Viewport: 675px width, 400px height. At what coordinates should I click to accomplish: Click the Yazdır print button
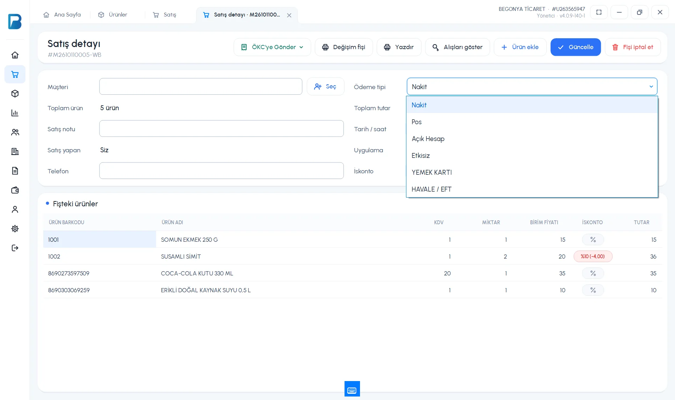tap(399, 47)
